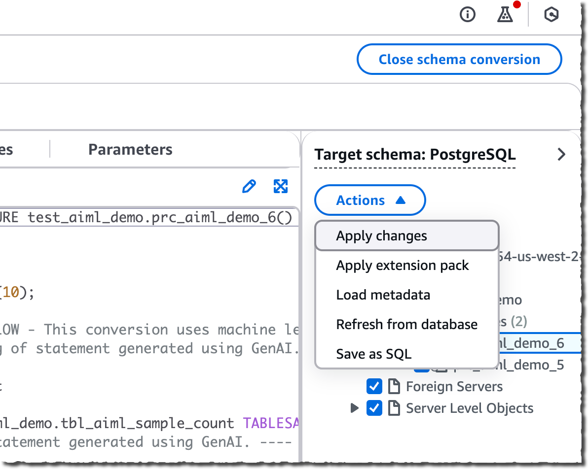Click the Foreign Servers document icon
588x469 pixels.
[x=394, y=387]
